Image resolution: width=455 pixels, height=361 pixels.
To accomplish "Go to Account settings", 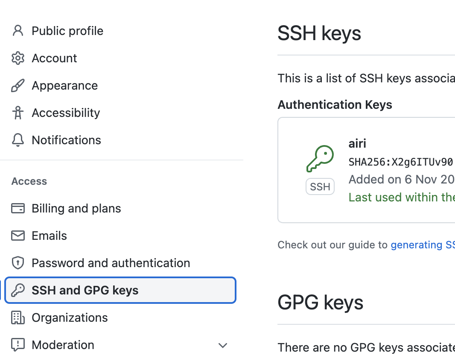I will [54, 58].
